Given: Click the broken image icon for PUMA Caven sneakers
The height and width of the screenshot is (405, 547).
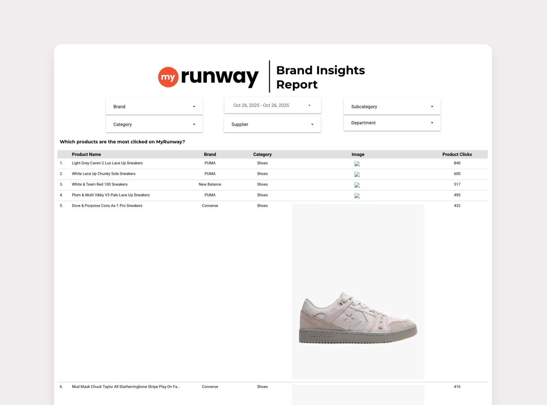Looking at the screenshot, I should coord(357,164).
